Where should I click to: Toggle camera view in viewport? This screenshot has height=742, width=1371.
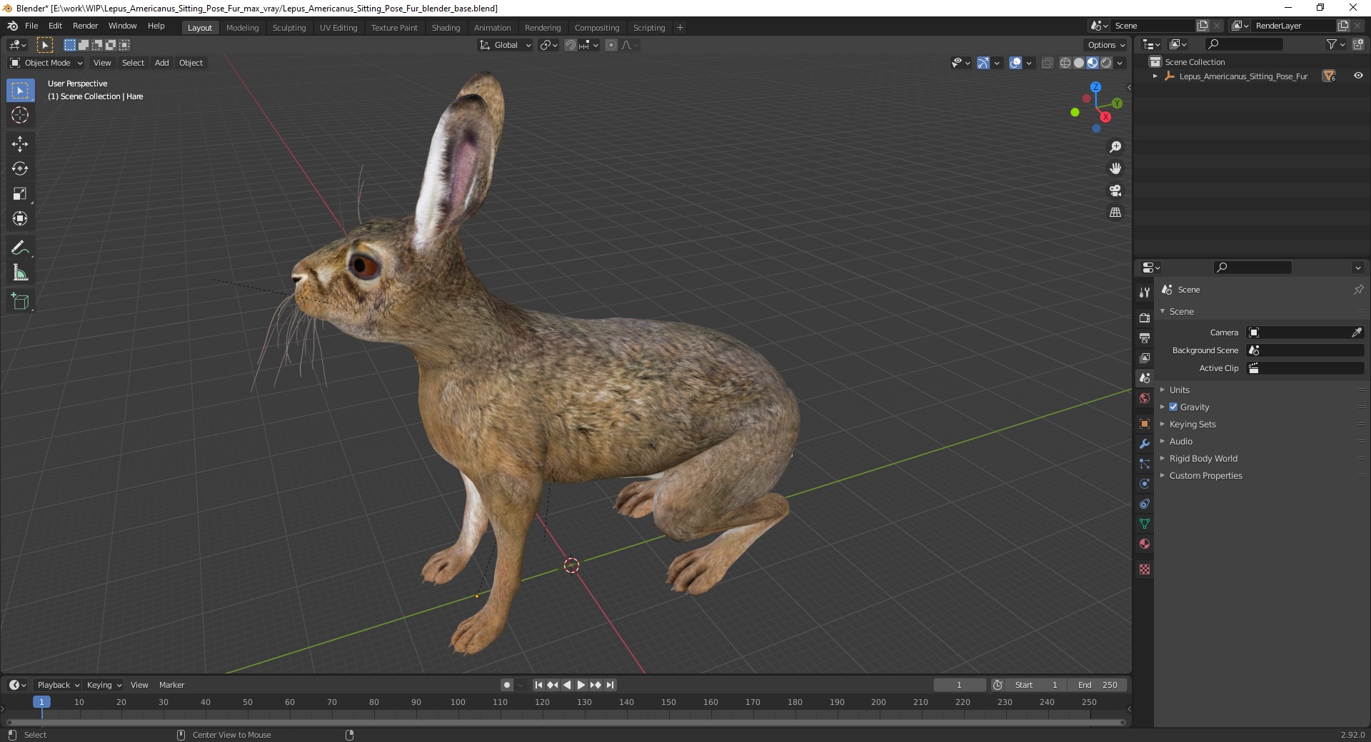click(x=1115, y=190)
